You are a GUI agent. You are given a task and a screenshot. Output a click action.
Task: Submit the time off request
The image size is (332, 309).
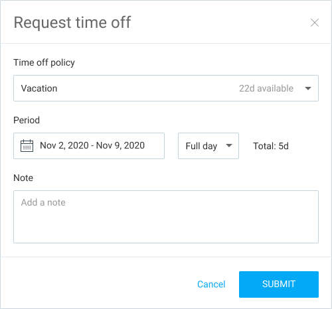[x=279, y=284]
